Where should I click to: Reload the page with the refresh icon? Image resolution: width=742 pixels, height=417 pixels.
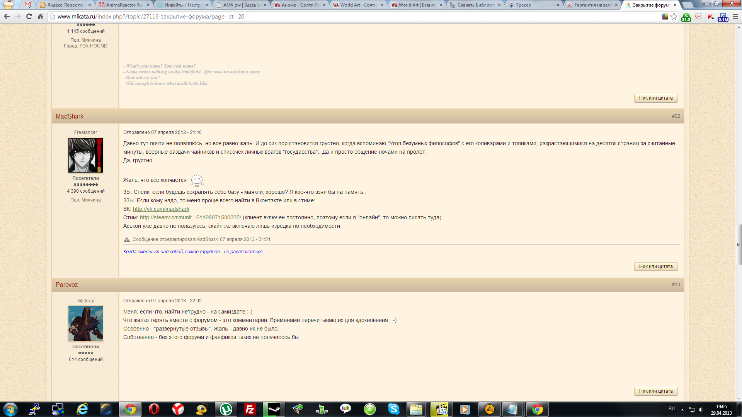click(29, 17)
